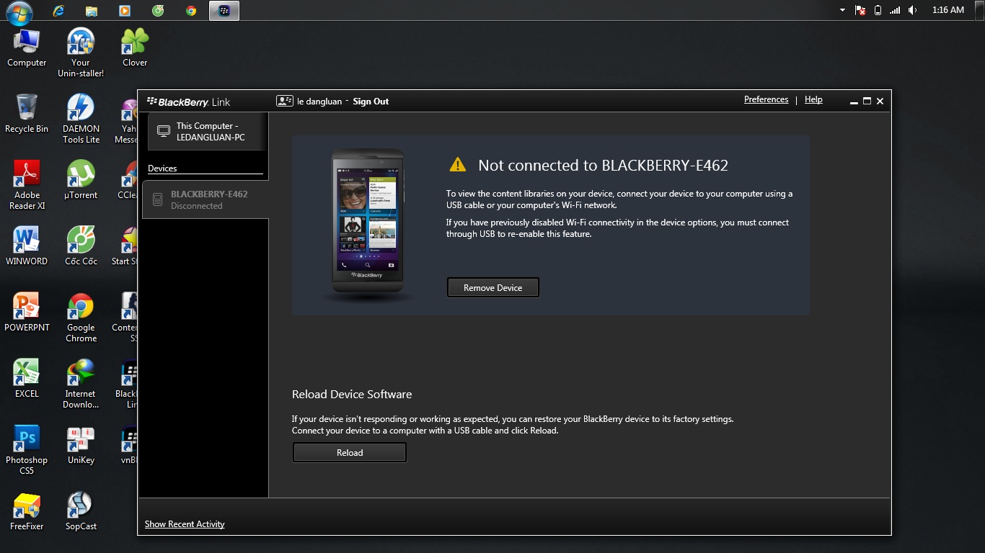
Task: Open the Help link
Action: (x=813, y=99)
